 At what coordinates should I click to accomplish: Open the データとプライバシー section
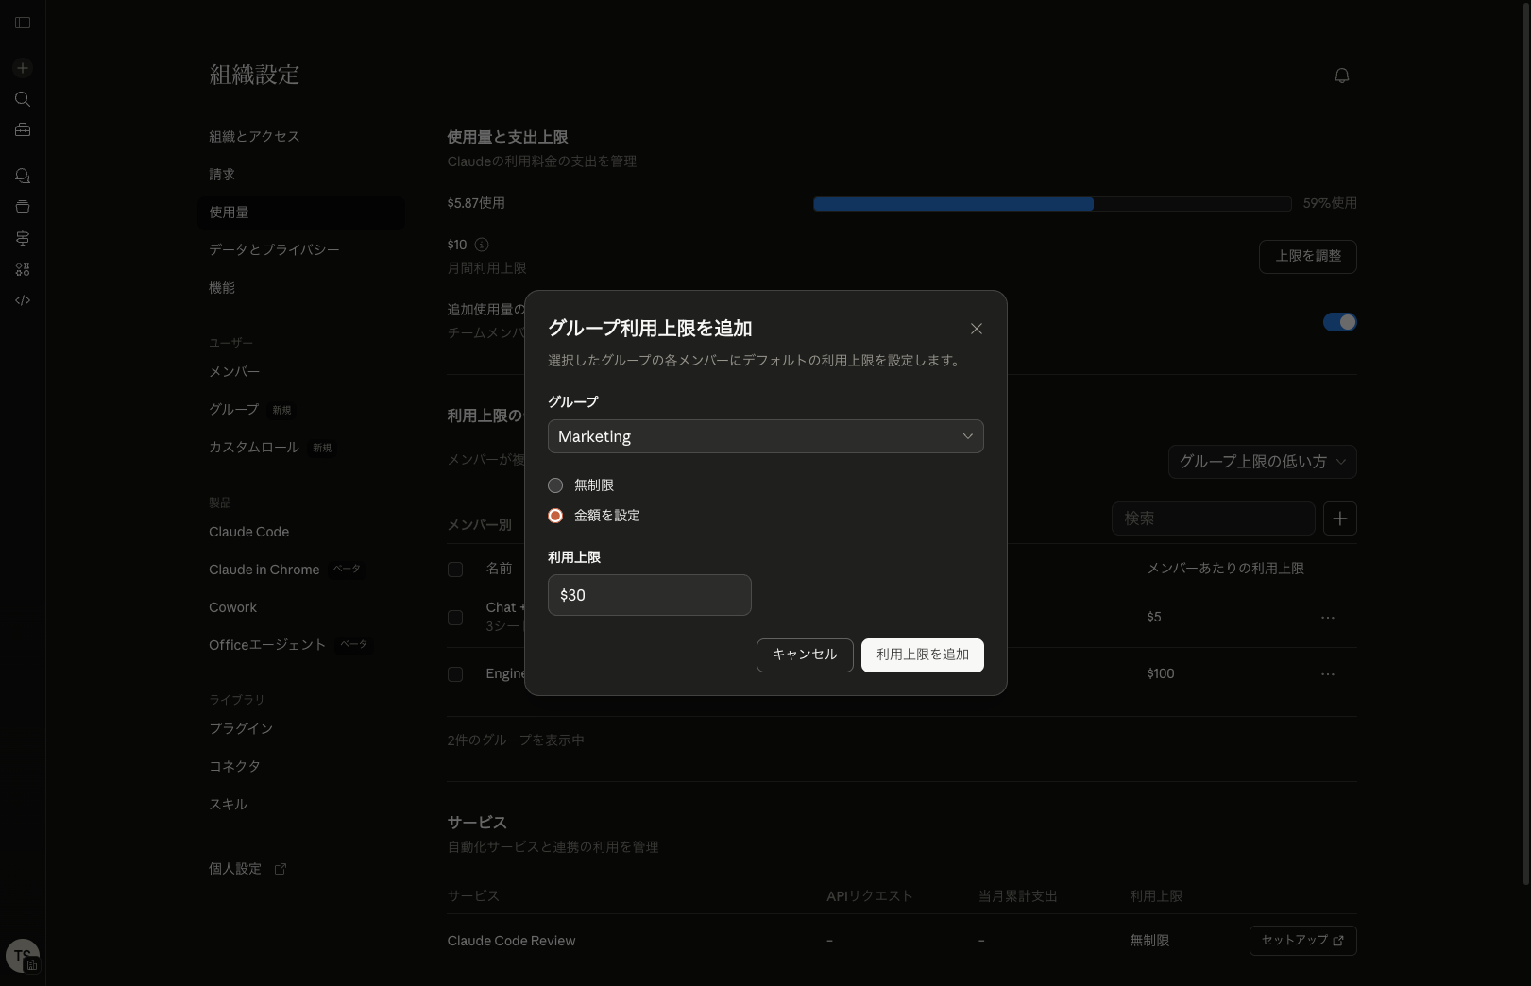click(x=274, y=249)
